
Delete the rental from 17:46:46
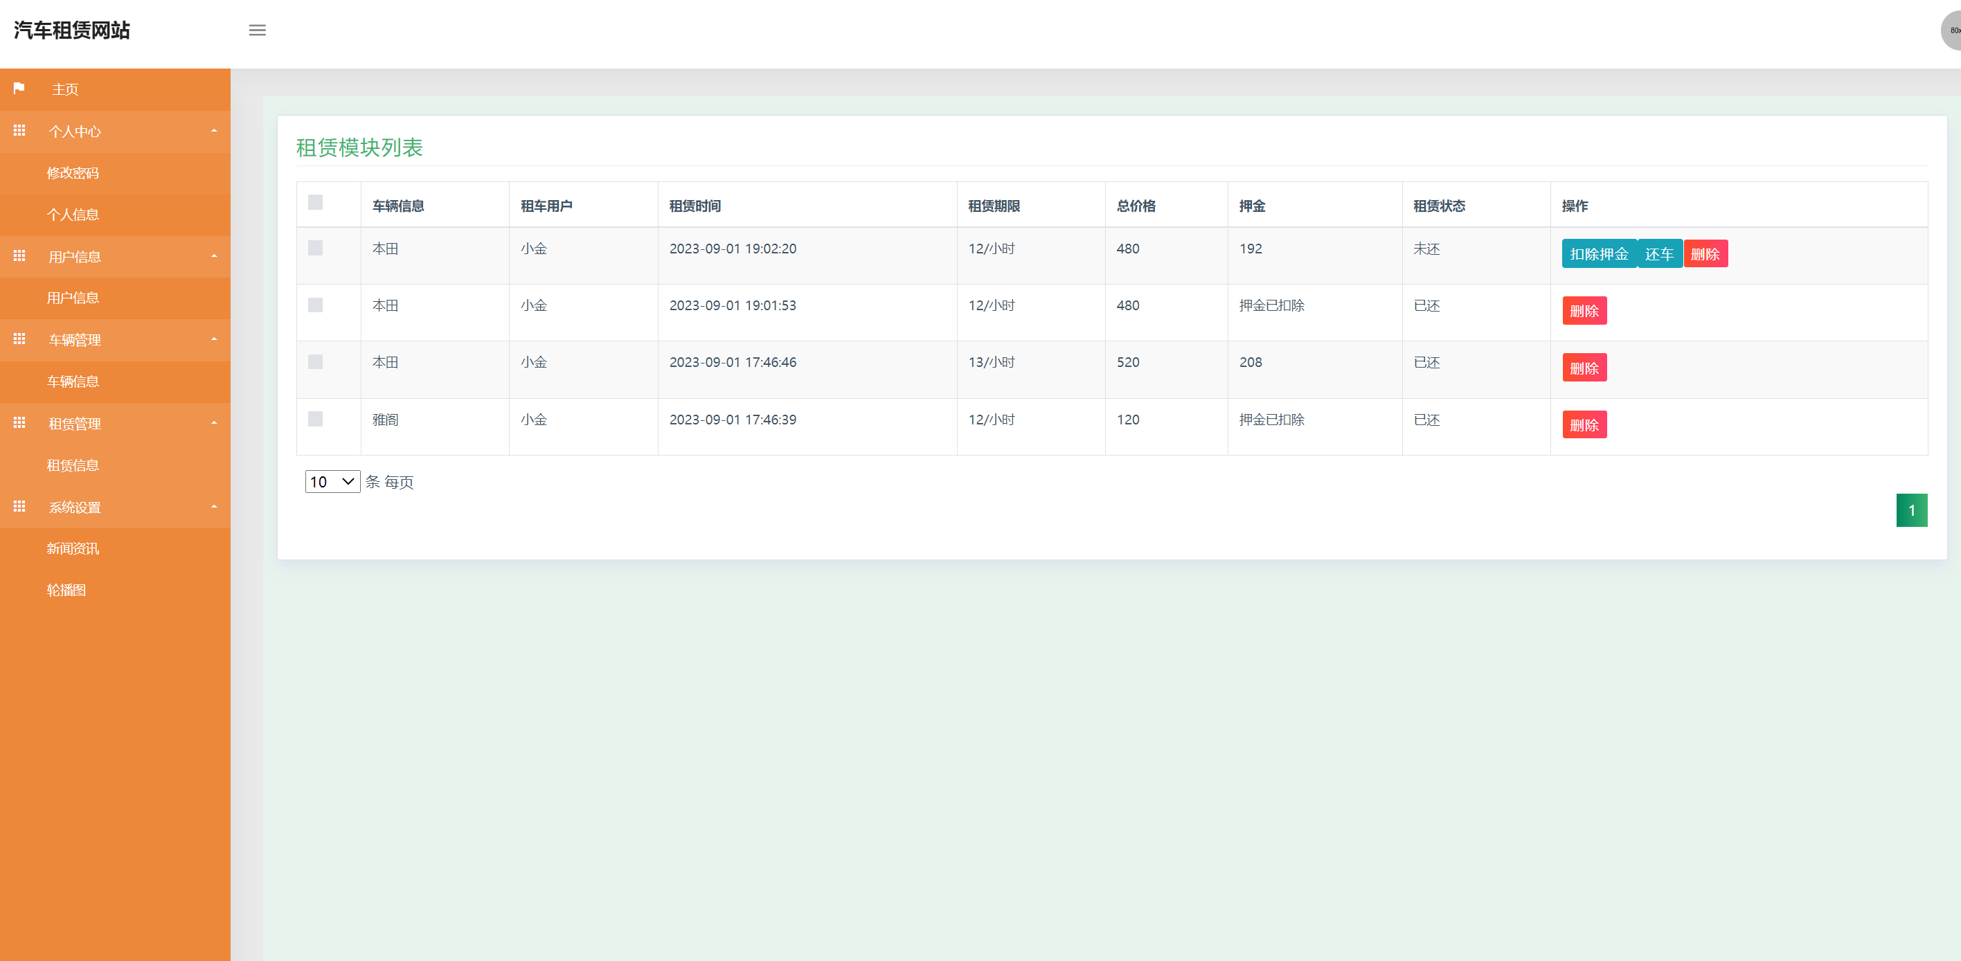point(1584,368)
